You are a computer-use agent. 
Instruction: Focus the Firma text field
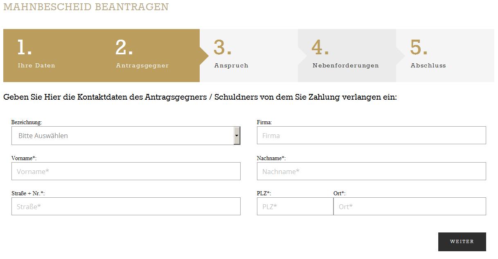[x=371, y=135]
